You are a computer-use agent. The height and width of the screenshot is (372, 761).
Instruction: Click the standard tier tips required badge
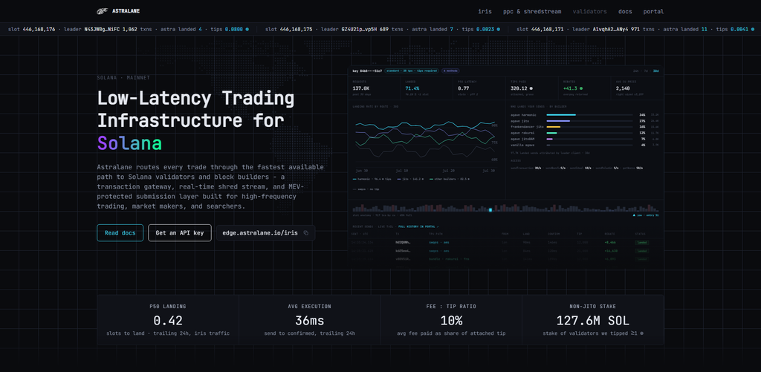412,71
